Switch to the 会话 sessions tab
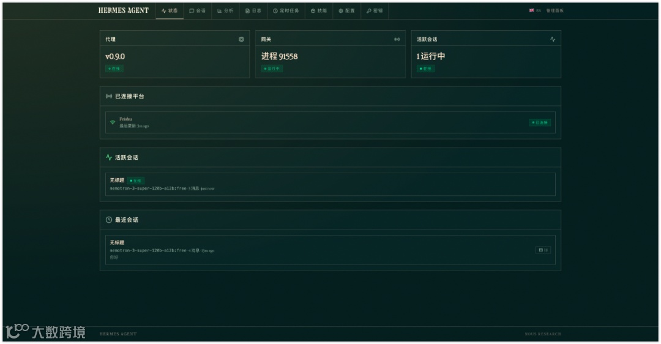The height and width of the screenshot is (344, 661). coord(197,11)
